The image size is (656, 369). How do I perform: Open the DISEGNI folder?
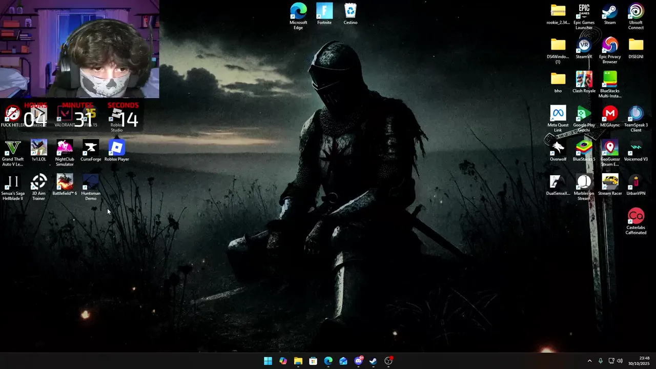[636, 48]
